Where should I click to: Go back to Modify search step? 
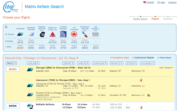pos(140,19)
